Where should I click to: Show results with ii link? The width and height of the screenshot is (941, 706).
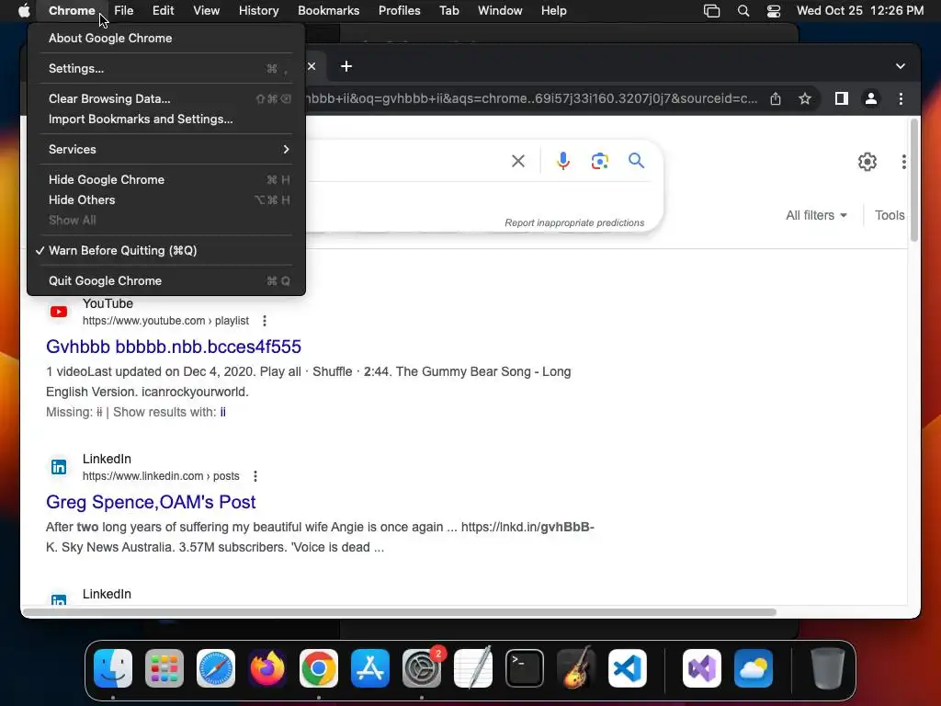222,412
